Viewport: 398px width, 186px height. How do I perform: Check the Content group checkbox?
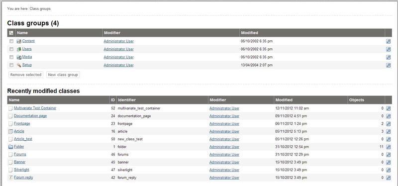coord(11,41)
